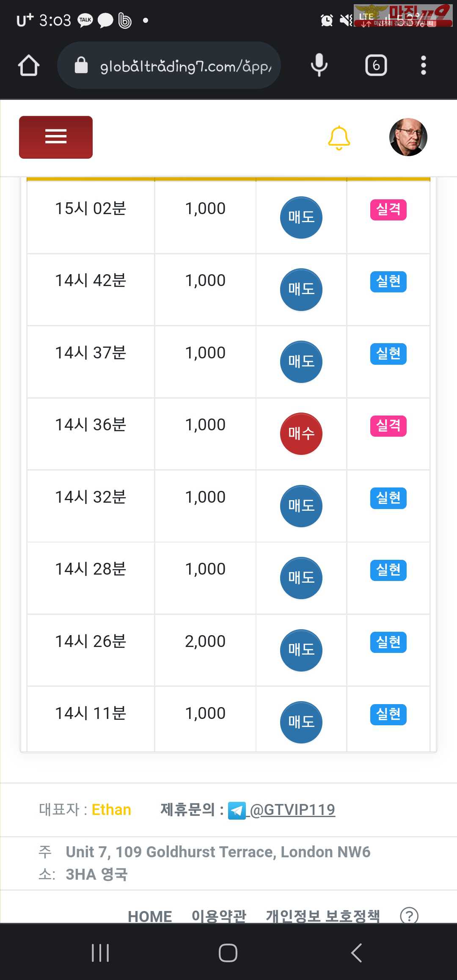Select the 실격 badge for 14시 36분
Image resolution: width=457 pixels, height=980 pixels.
point(388,426)
